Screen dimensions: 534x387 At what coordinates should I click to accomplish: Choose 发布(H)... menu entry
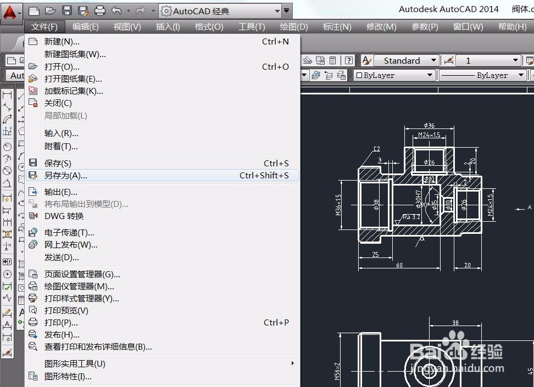pyautogui.click(x=162, y=335)
